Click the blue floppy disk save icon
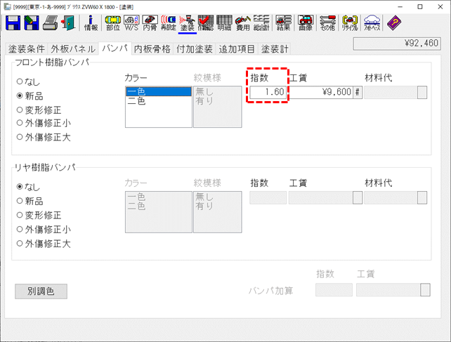The height and width of the screenshot is (342, 451). coord(13,24)
